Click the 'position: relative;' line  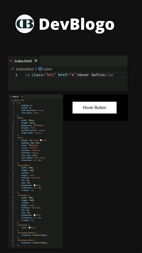pos(30,150)
